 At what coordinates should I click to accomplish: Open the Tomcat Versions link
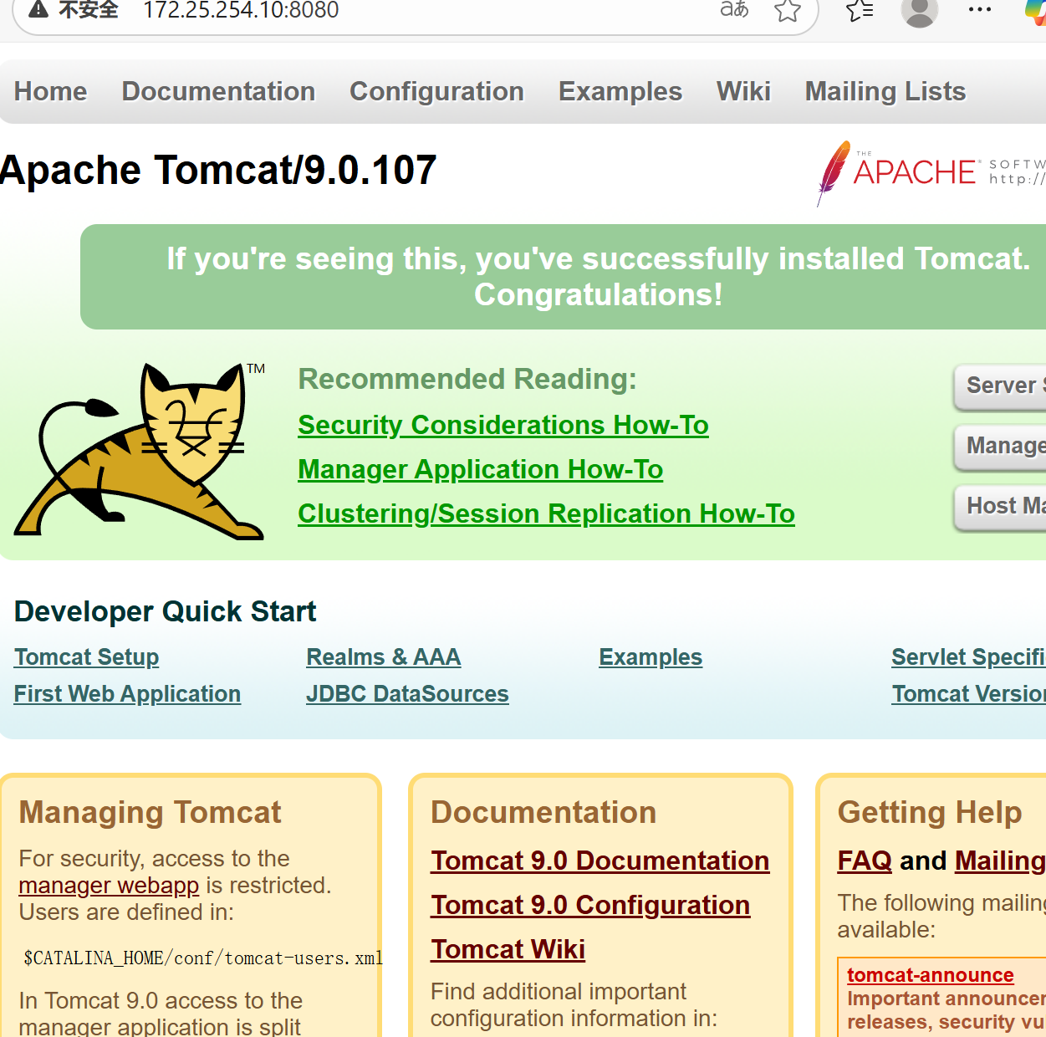click(x=969, y=694)
